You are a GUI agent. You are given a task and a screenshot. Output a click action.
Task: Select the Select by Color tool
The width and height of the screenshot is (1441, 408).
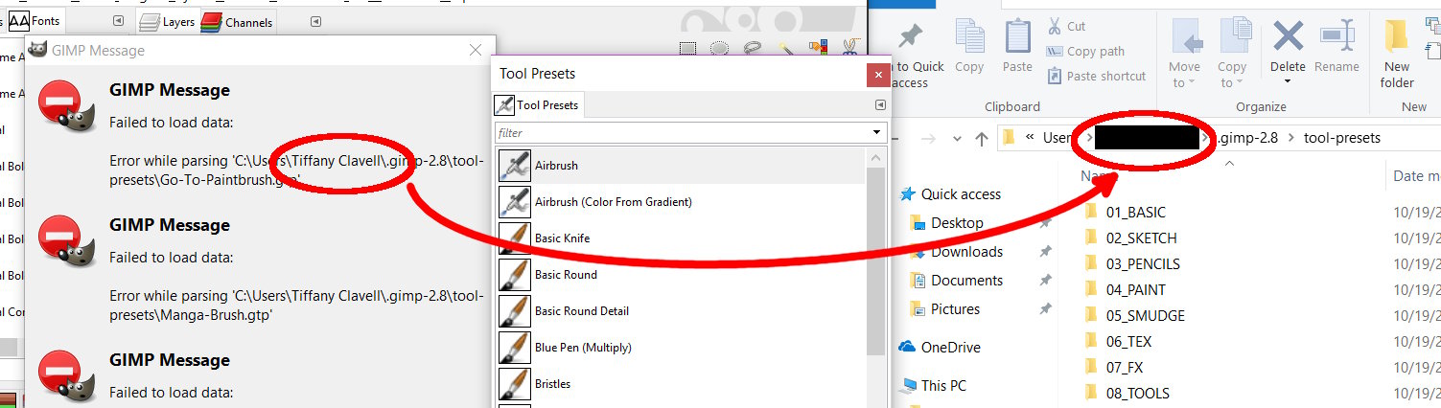coord(818,48)
